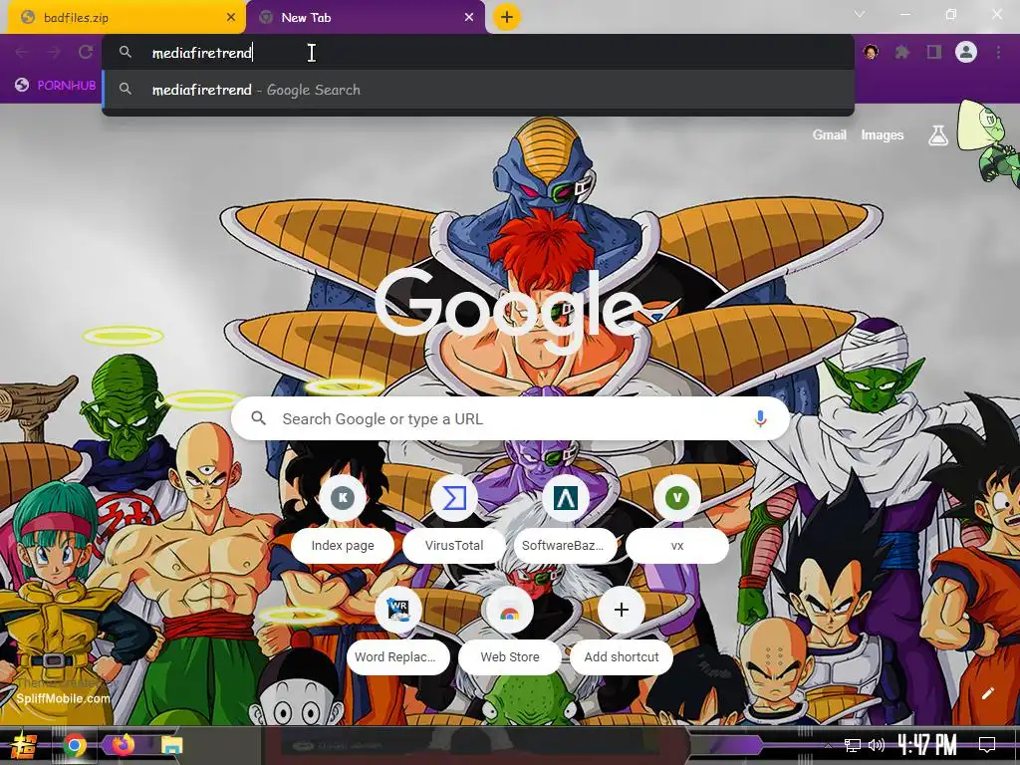
Task: Close the New Tab tab
Action: (x=469, y=18)
